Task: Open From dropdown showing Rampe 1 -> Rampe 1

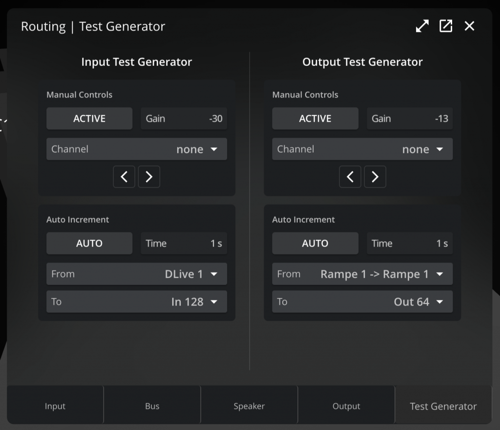Action: (x=362, y=274)
